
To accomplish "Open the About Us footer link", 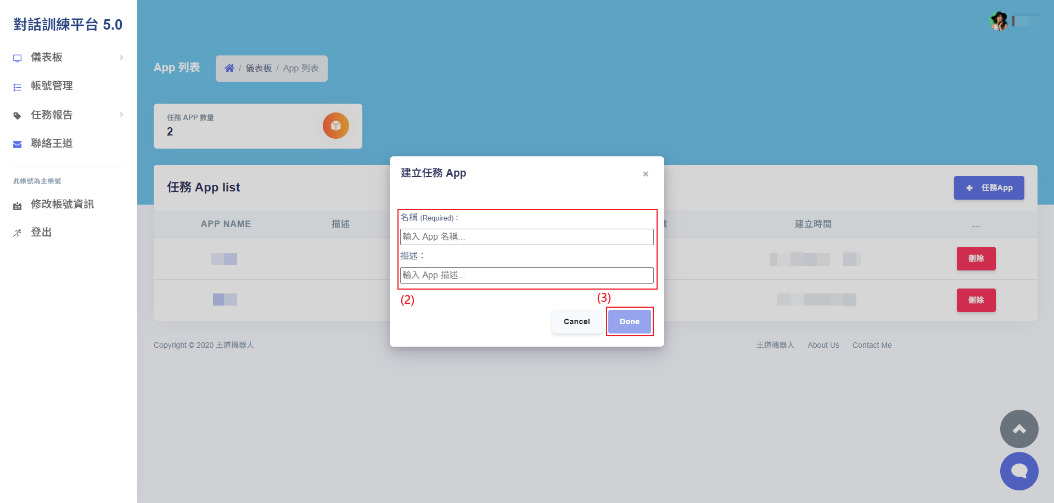I will (823, 345).
